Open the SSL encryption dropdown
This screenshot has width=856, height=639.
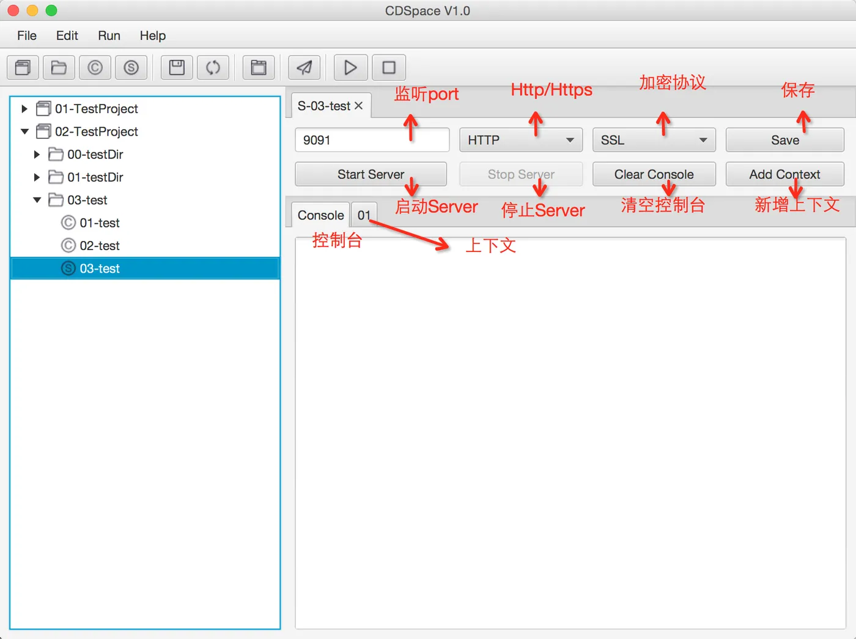[x=654, y=140]
